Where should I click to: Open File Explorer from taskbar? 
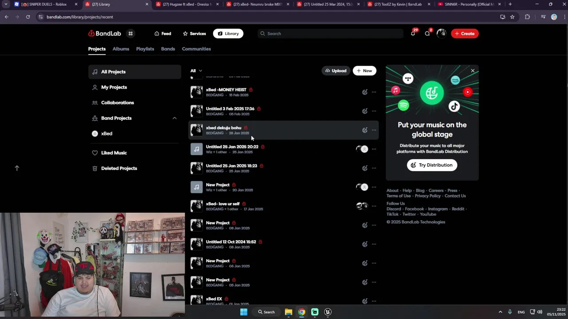point(288,312)
